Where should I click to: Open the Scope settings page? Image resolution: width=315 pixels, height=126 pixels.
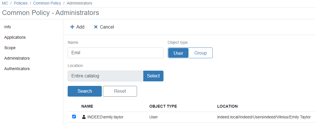point(10,48)
